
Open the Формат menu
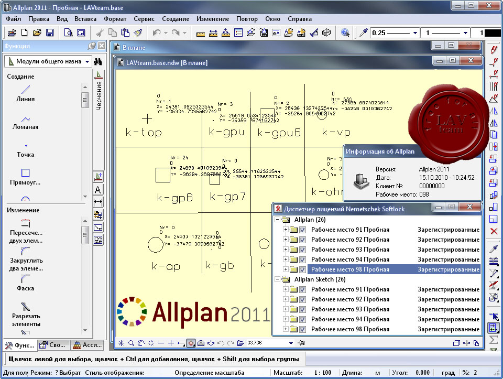115,19
